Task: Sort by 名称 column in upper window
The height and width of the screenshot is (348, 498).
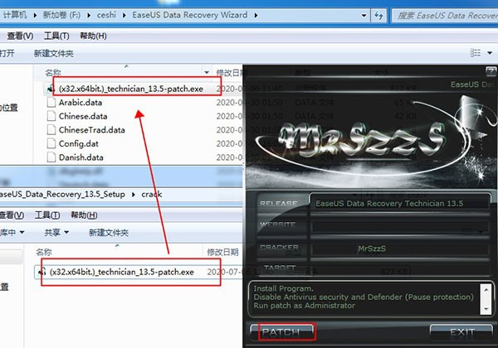Action: click(53, 73)
